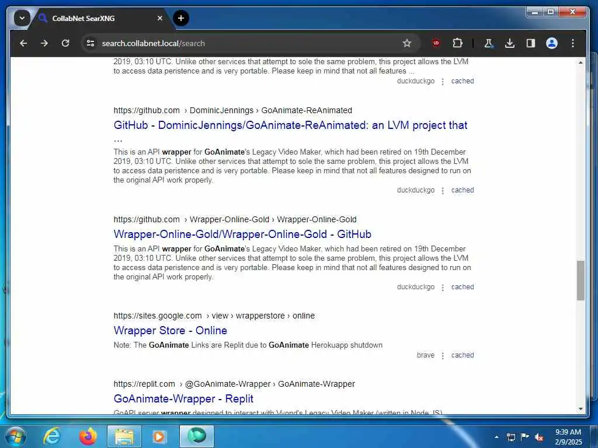The height and width of the screenshot is (448, 598).
Task: Open the Extensions puzzle menu
Action: (x=457, y=43)
